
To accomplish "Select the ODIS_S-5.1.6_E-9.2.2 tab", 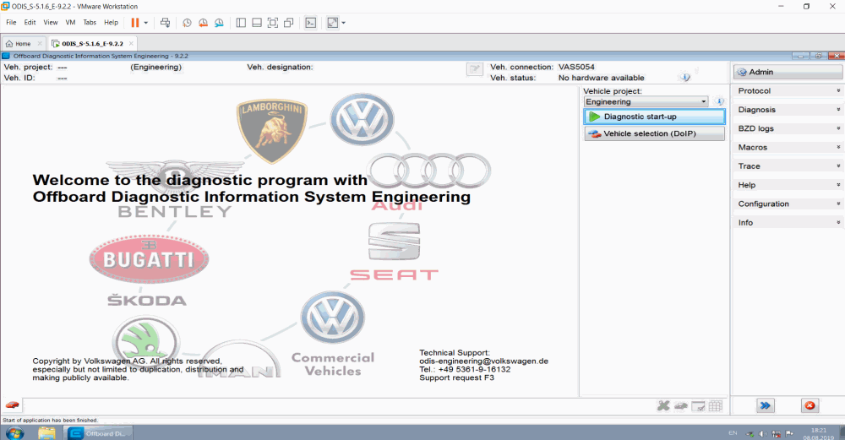I will pos(92,44).
